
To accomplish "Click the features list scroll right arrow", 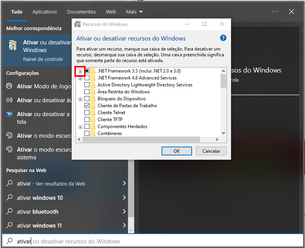I will (x=217, y=139).
